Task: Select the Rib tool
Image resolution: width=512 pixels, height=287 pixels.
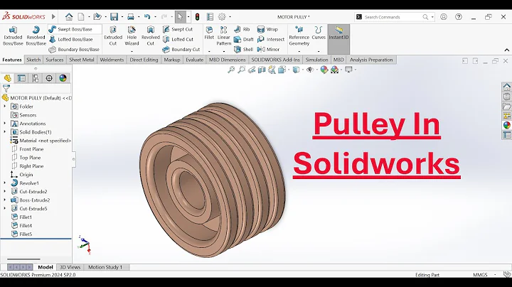Action: [x=242, y=29]
